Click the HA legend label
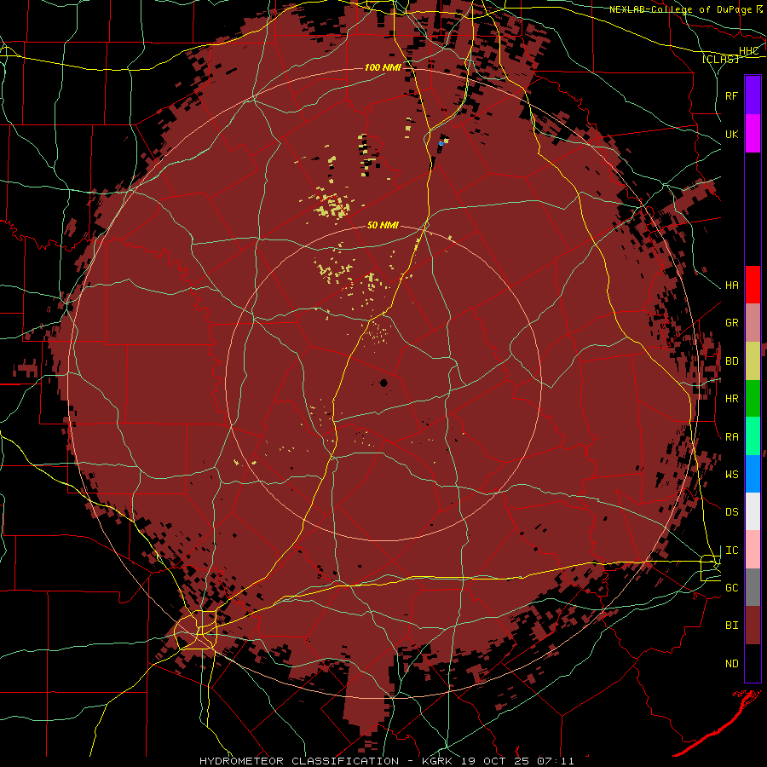Image resolution: width=767 pixels, height=767 pixels. [731, 285]
